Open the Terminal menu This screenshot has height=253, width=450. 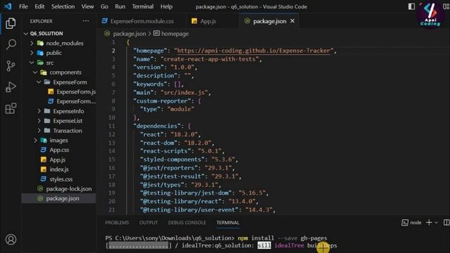(143, 6)
